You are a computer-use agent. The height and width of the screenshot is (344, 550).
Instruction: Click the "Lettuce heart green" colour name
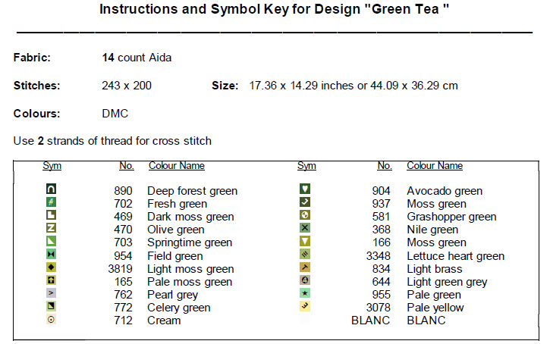[x=455, y=256]
